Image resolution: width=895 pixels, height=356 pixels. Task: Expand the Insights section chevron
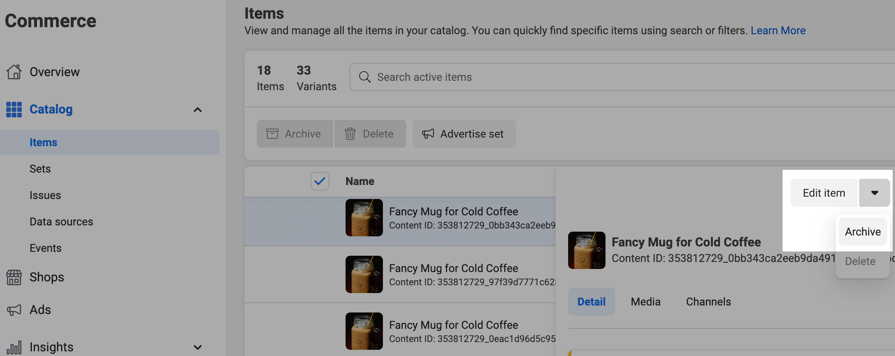[x=198, y=347]
